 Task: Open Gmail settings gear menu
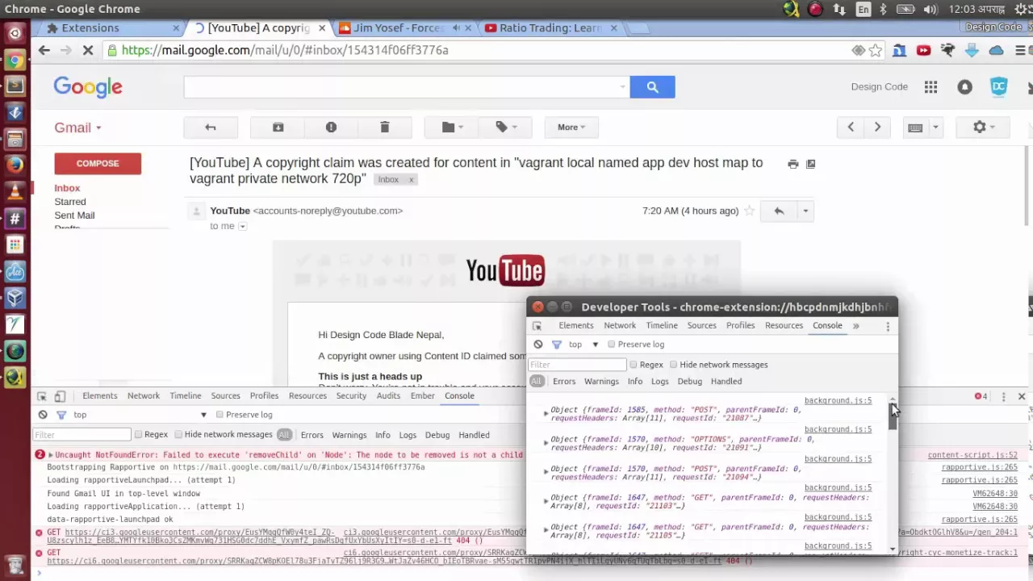pos(983,127)
